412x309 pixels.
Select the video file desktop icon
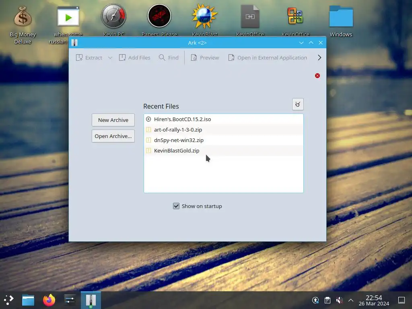click(x=68, y=16)
